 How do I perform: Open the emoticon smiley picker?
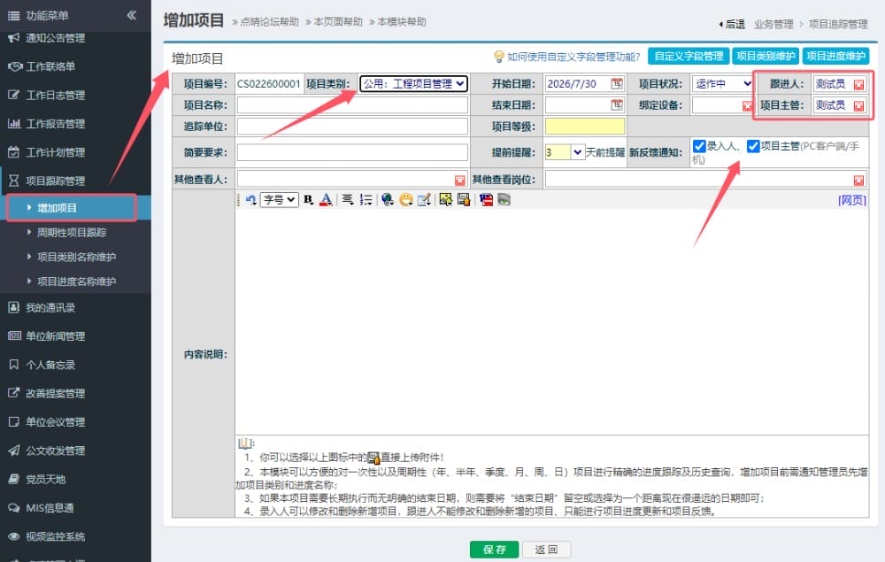(x=406, y=199)
